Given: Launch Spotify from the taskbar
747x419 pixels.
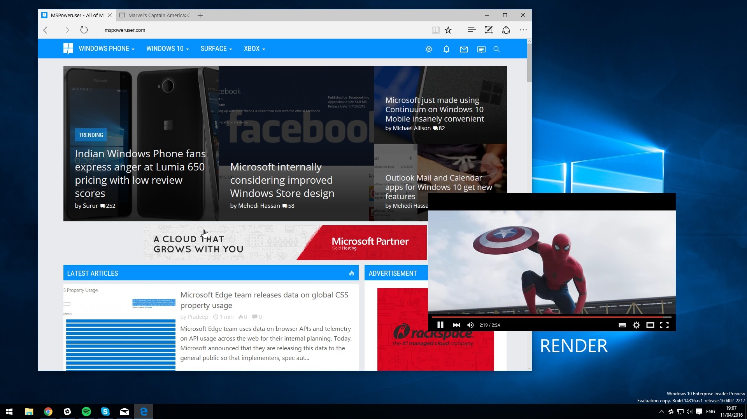Looking at the screenshot, I should (x=86, y=412).
